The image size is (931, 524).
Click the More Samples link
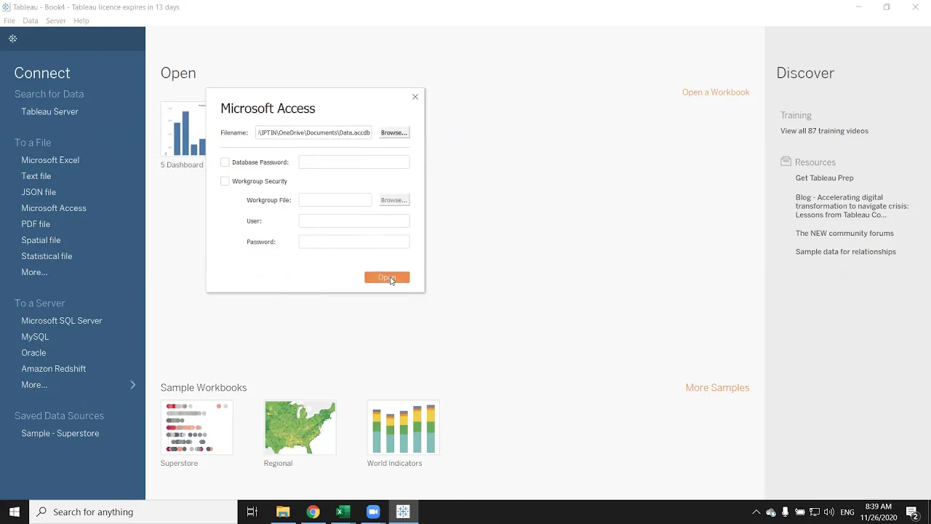(717, 388)
